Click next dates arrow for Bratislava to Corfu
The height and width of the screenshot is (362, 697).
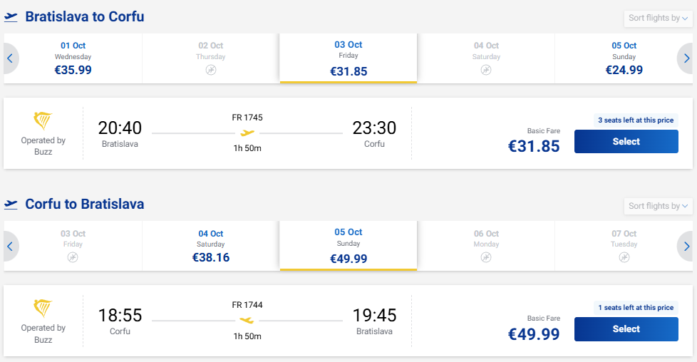click(x=686, y=58)
